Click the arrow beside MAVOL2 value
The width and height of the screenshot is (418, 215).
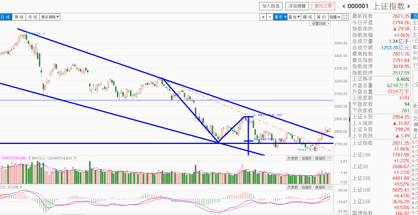tap(75, 158)
